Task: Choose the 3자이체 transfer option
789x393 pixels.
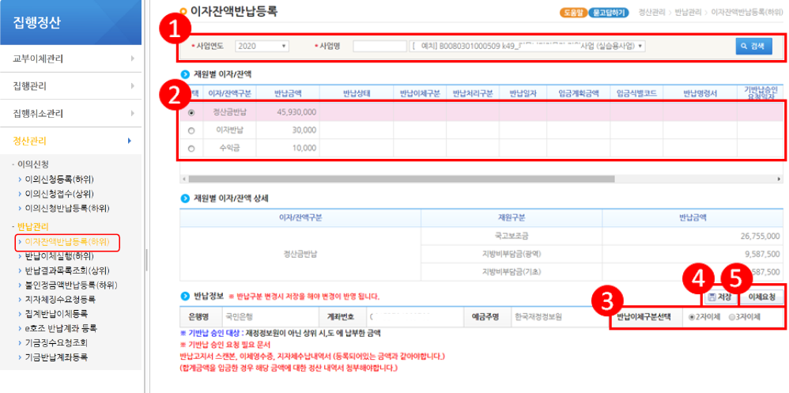Action: pyautogui.click(x=731, y=317)
